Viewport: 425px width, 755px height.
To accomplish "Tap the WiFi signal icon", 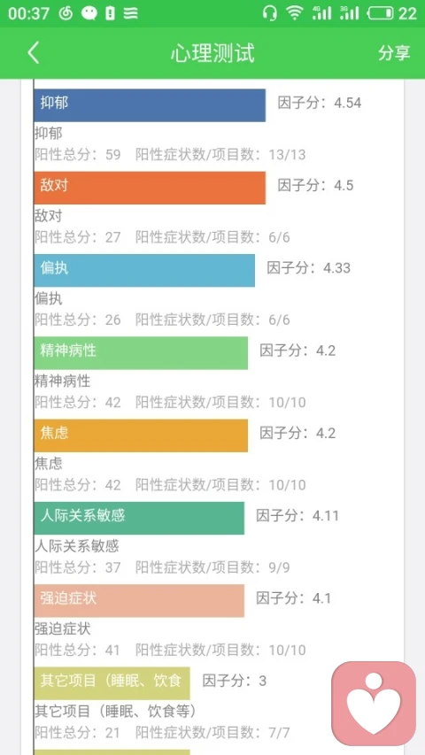I will 295,13.
